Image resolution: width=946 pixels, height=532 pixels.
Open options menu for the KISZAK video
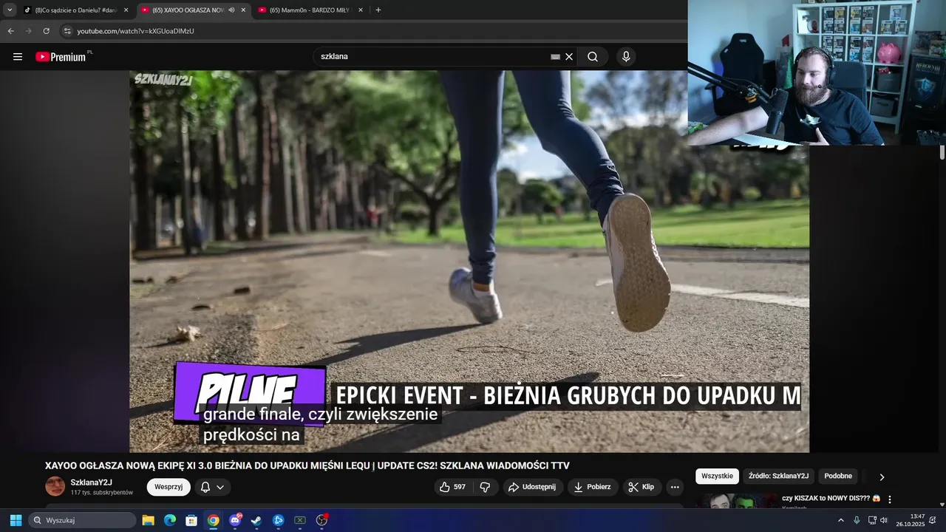(890, 499)
